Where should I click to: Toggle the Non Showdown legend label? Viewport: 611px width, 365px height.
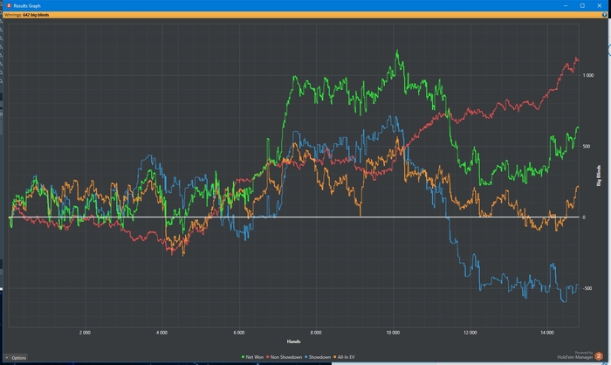(286, 357)
